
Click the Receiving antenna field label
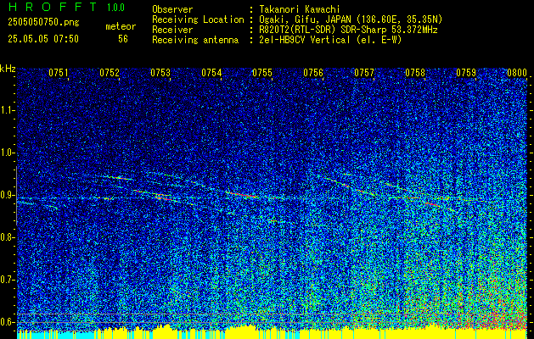coord(195,40)
